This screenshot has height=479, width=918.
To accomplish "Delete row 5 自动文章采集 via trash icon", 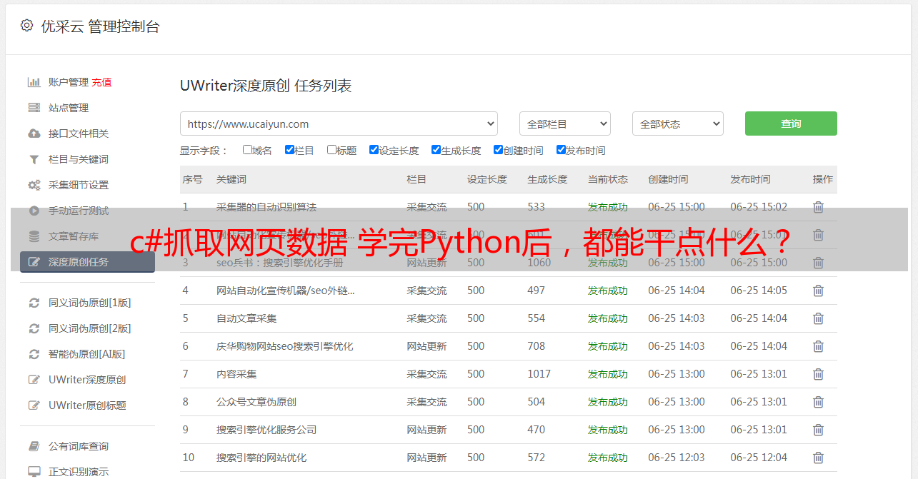I will point(818,318).
